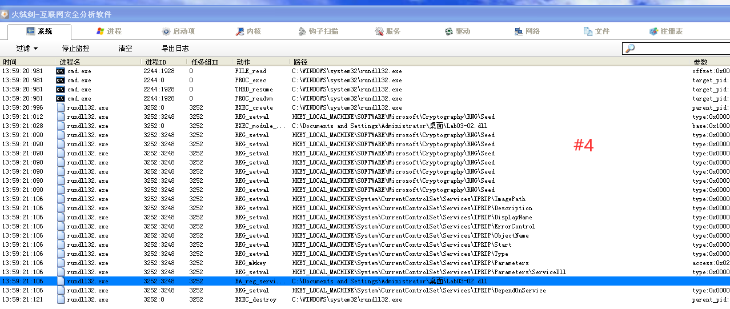This screenshot has width=730, height=309.
Task: Click the 文件 tab's document icon
Action: click(588, 31)
